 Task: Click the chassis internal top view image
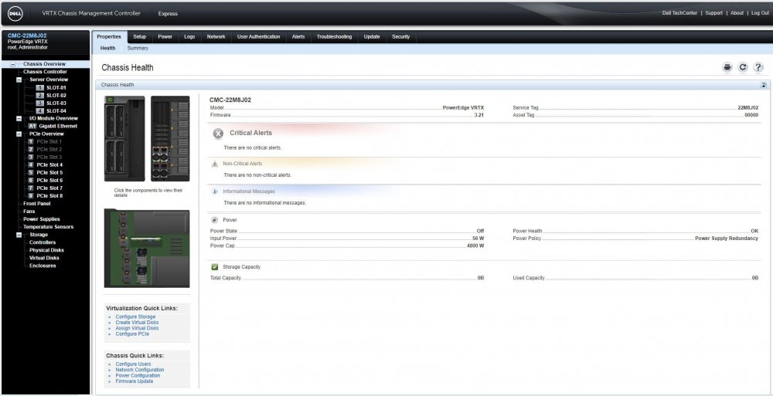point(147,249)
